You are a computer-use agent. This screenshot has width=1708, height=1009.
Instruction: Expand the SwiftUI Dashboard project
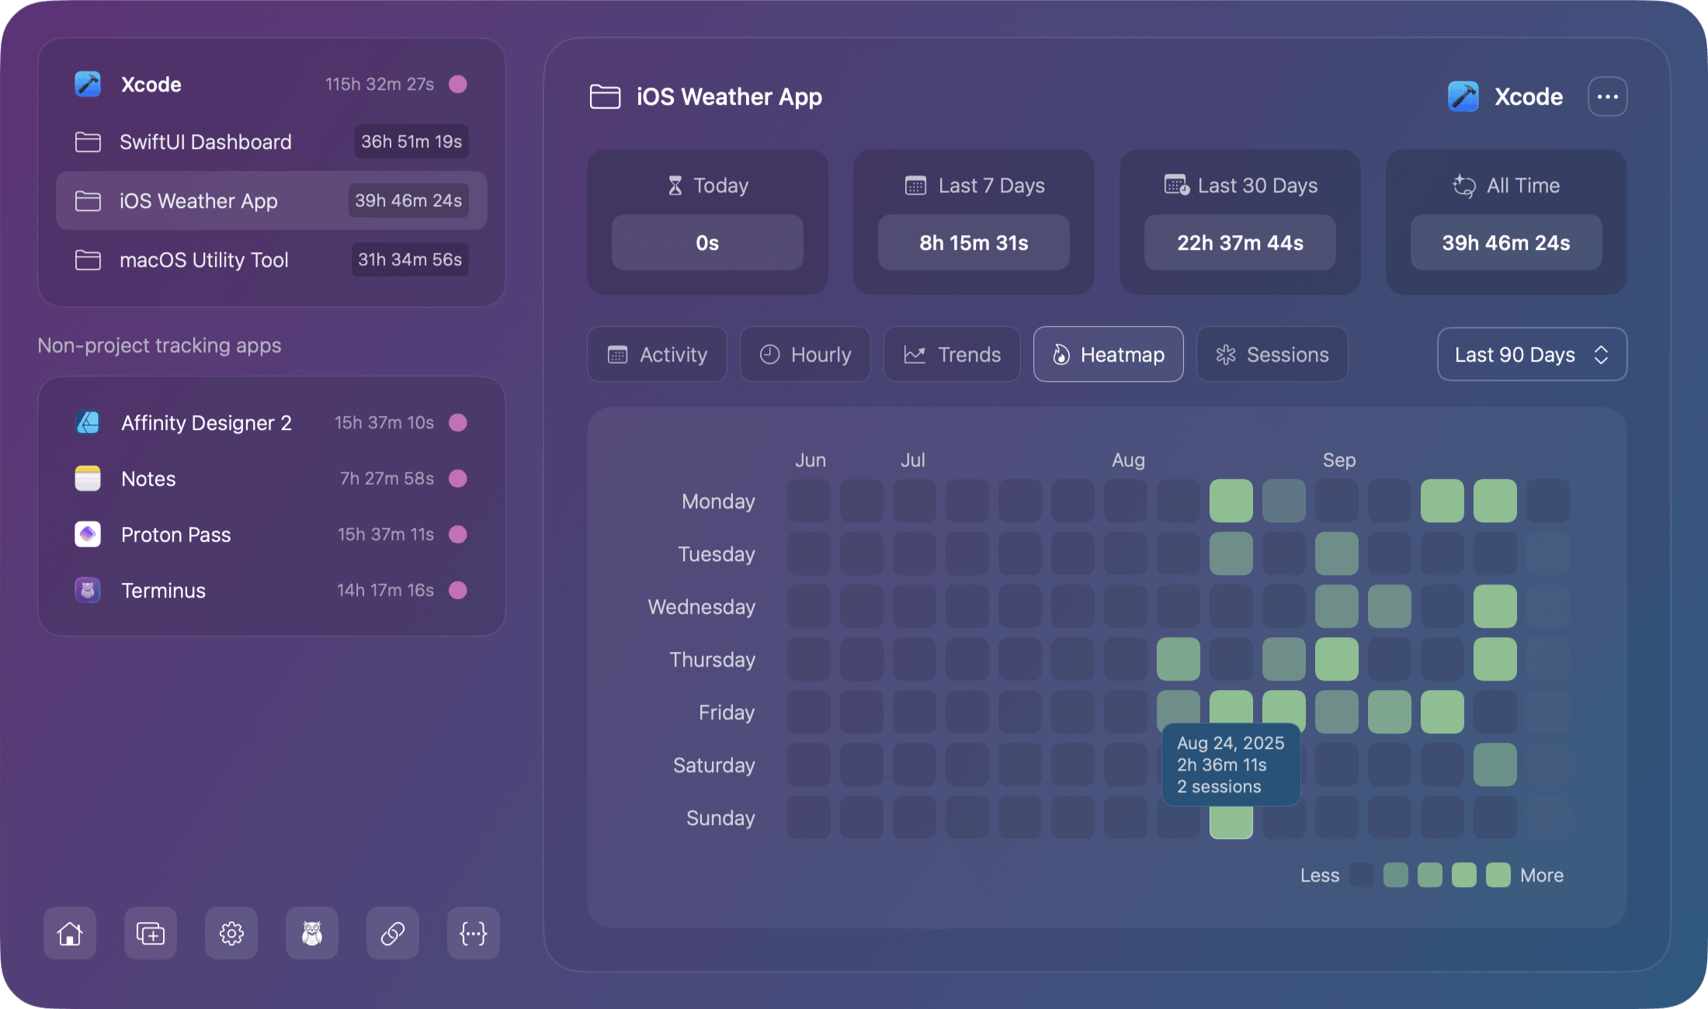[206, 142]
